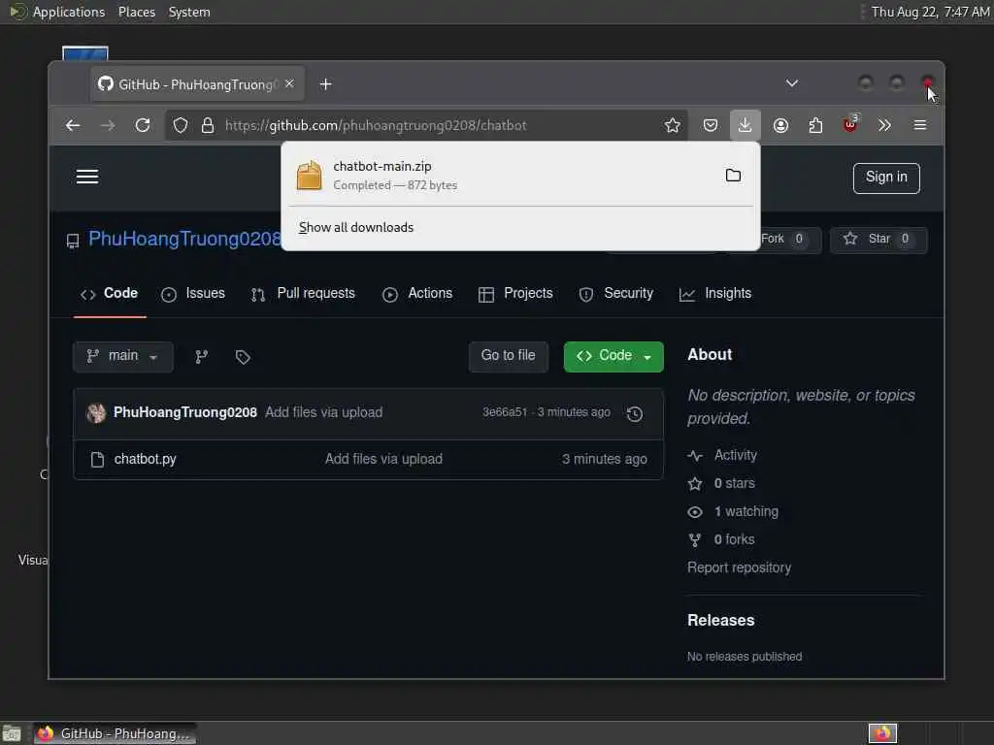The height and width of the screenshot is (745, 994).
Task: Open commit history clock icon
Action: click(x=635, y=413)
